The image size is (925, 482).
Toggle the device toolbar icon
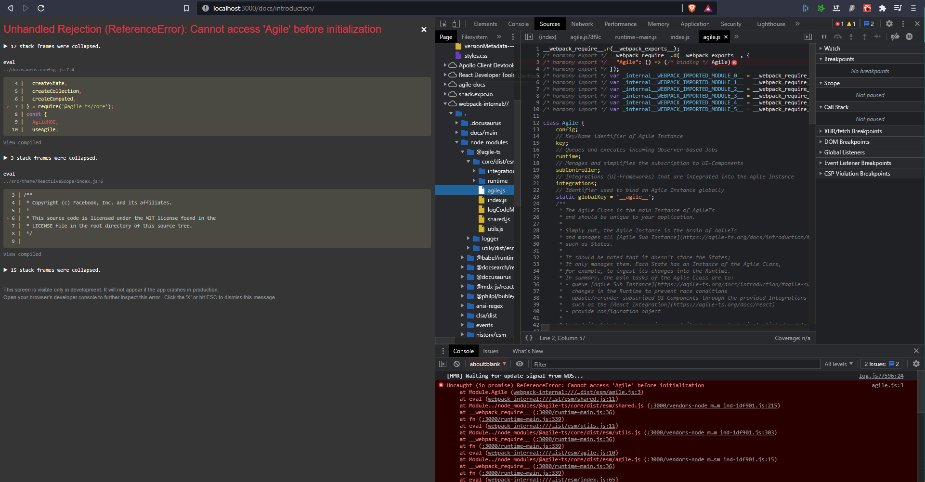(x=456, y=24)
